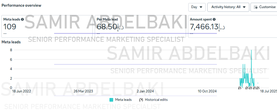Click the rightmost historical edit marker
The height and width of the screenshot is (112, 277).
coord(258,88)
